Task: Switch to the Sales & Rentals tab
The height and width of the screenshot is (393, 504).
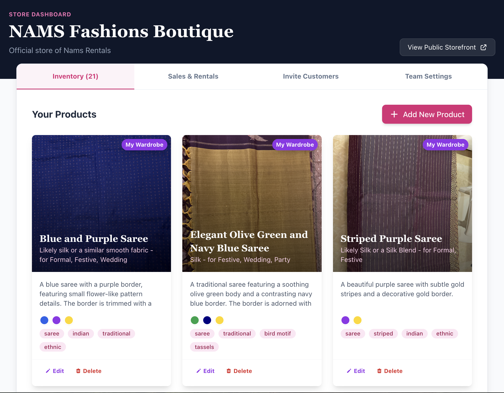Action: pos(193,76)
